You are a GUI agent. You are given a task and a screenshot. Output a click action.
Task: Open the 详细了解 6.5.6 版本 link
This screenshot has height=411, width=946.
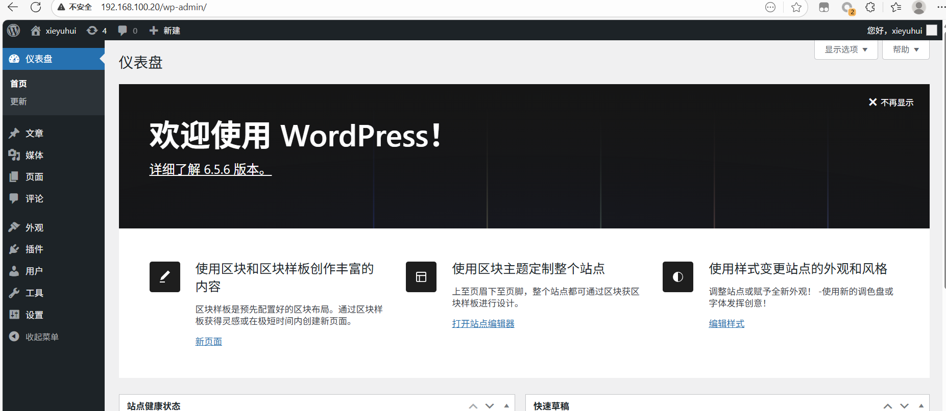[x=210, y=169]
